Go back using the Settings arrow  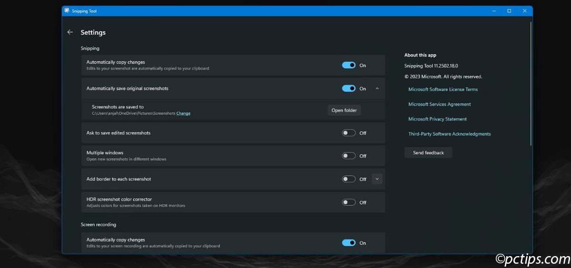coord(70,32)
